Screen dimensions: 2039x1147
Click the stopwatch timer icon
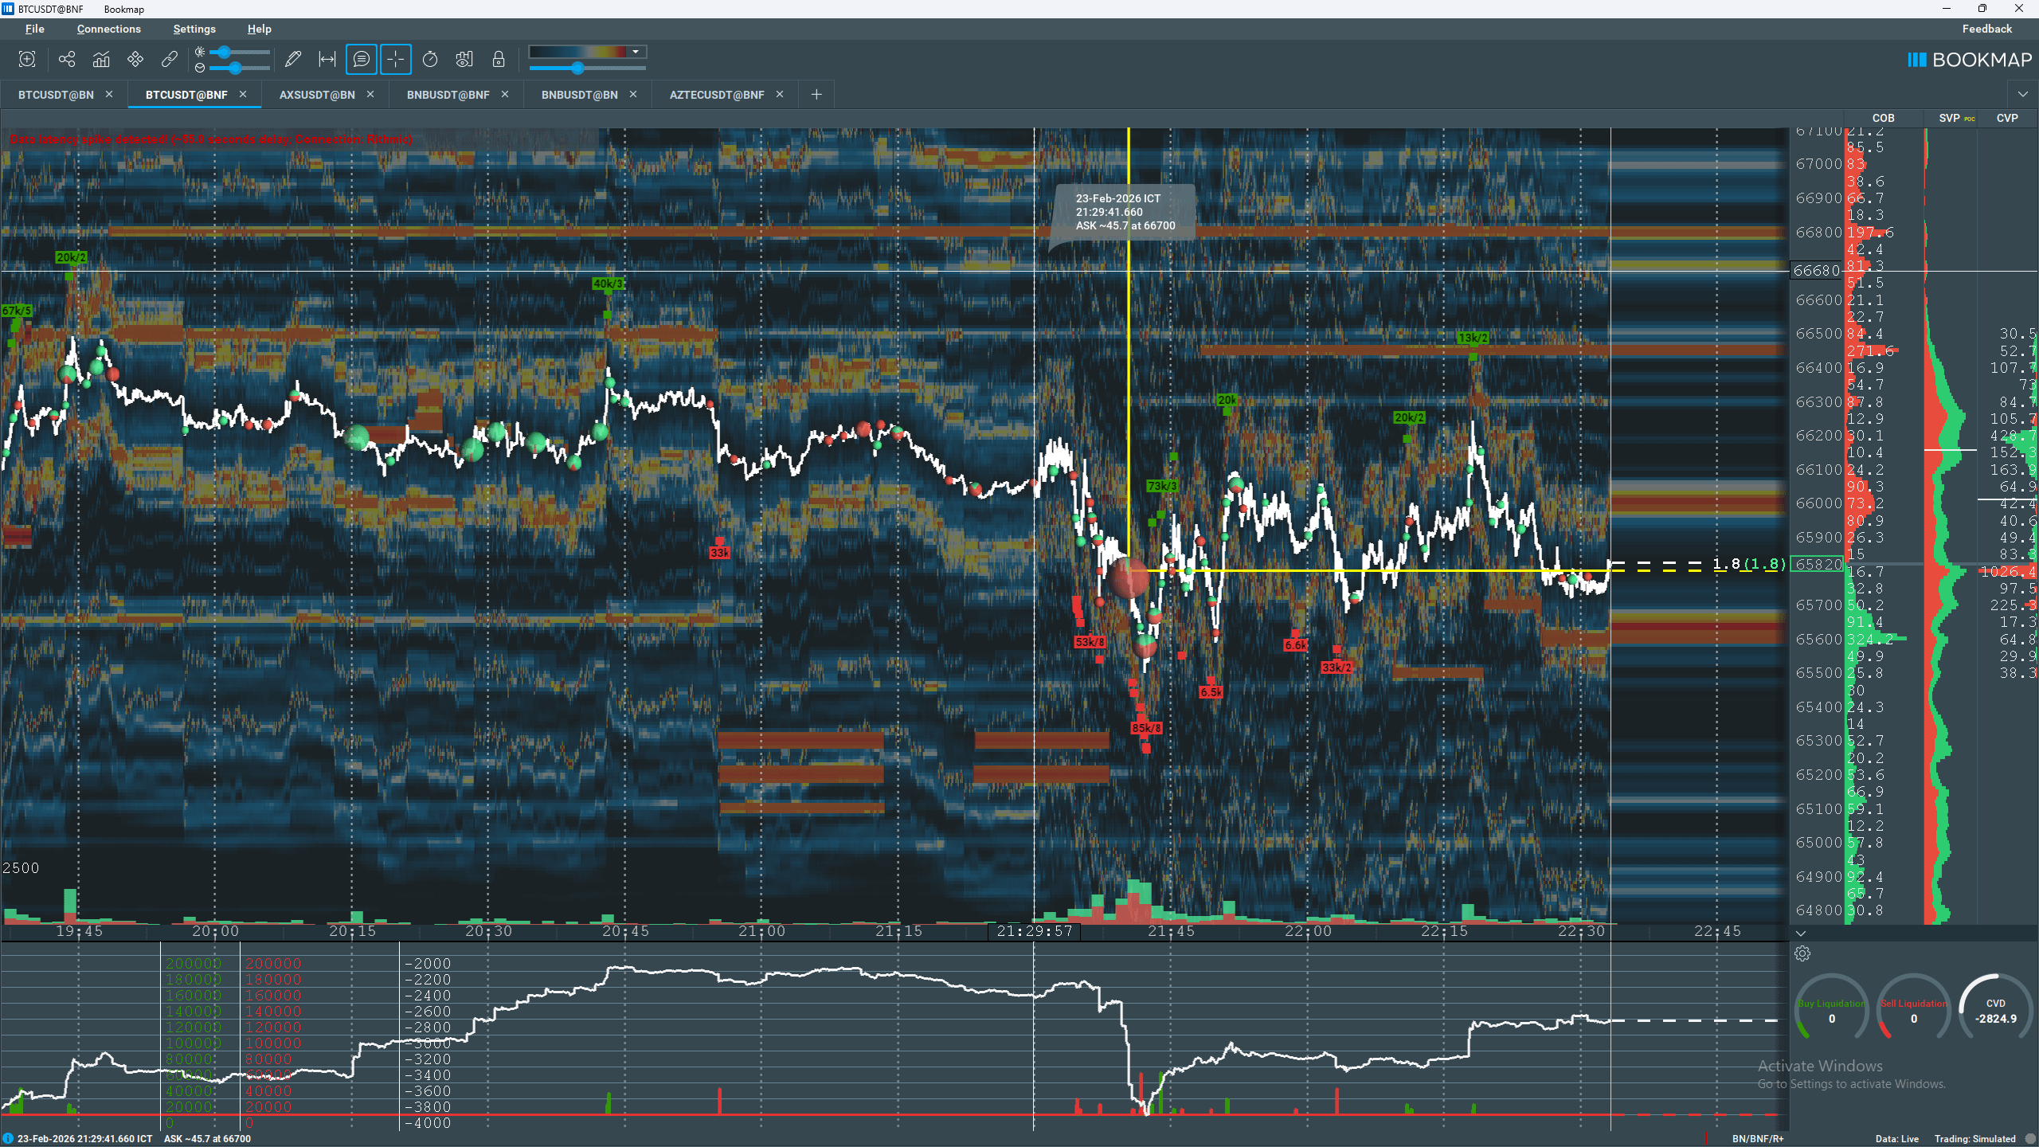click(430, 59)
